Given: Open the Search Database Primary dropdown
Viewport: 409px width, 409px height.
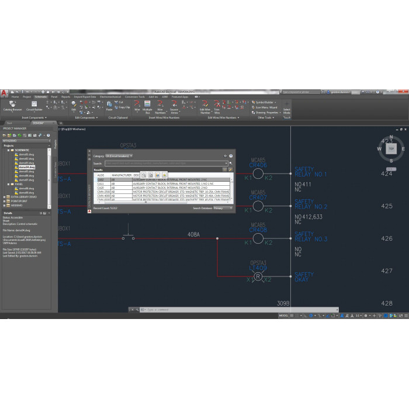Looking at the screenshot, I should [x=223, y=208].
